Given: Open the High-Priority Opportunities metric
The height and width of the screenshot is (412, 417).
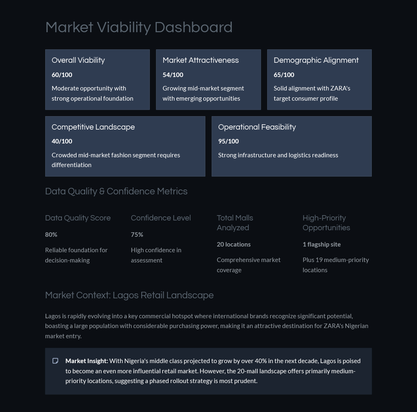Looking at the screenshot, I should [x=337, y=244].
